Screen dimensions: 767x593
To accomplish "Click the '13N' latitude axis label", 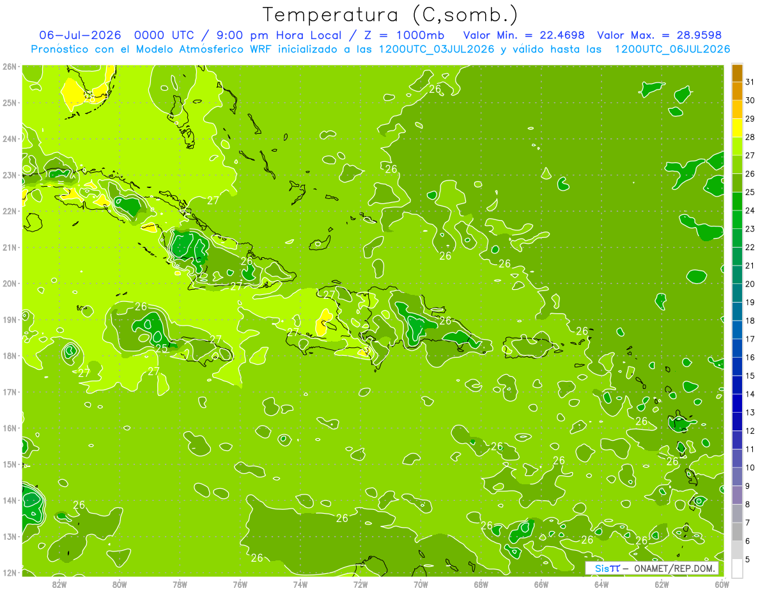I will 10,537.
